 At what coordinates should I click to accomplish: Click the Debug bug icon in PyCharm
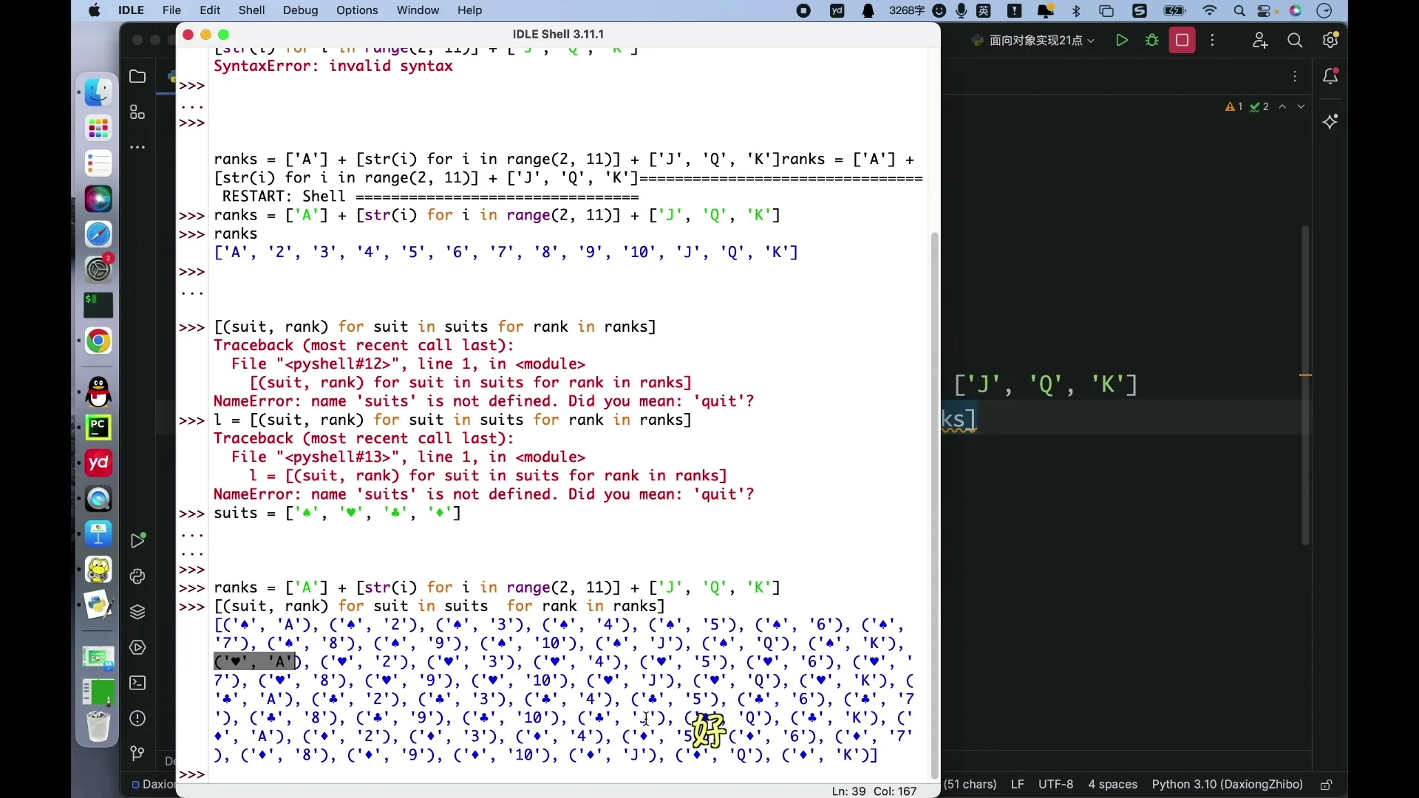click(1152, 41)
